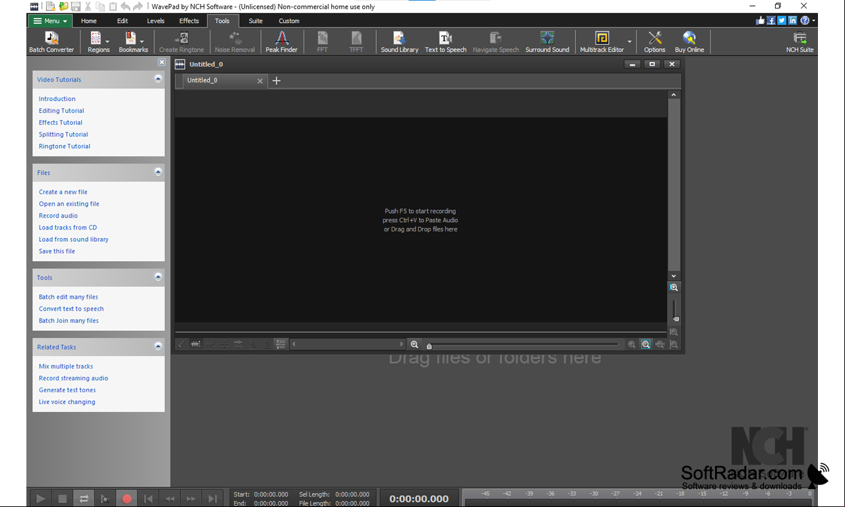Open the Peak Finder tool
This screenshot has height=507, width=845.
[x=281, y=42]
